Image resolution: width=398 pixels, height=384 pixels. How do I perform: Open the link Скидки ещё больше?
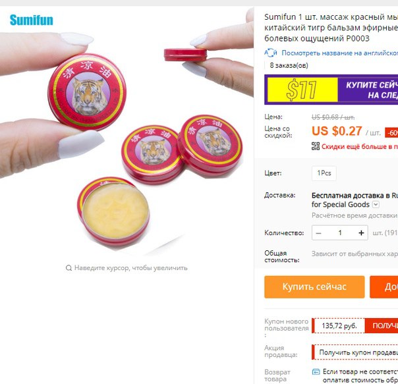coord(360,146)
